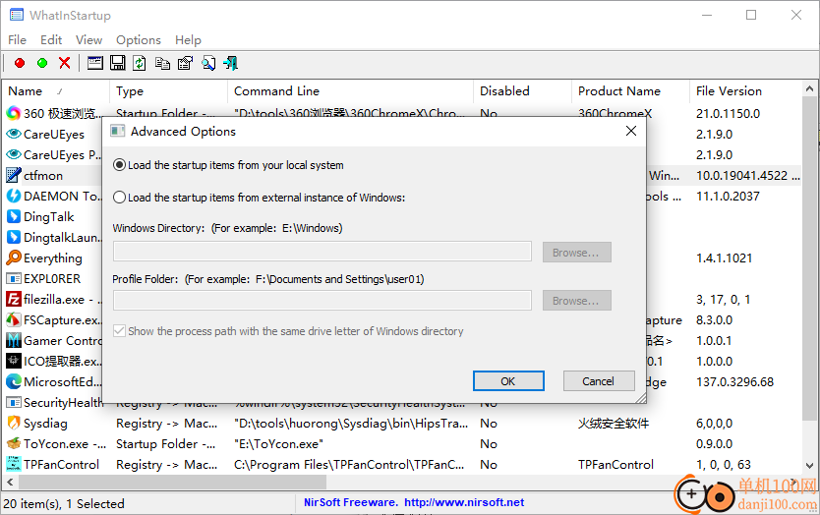Open the Run/command window toolbar icon
Screen dimensions: 820x515
[x=94, y=63]
